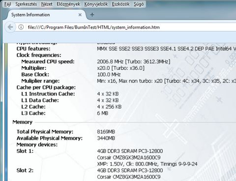Image resolution: width=236 pixels, height=181 pixels.
Task: Select the '100.0 MHz' value
Action: [109, 74]
